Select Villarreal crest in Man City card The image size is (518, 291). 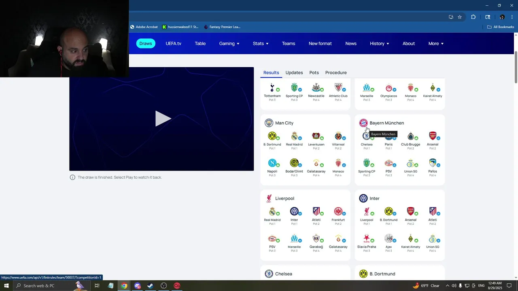tap(338, 136)
